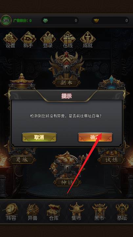This screenshot has width=133, height=237.
Task: Open the 新手 newbie gift icon
Action: pyautogui.click(x=28, y=40)
